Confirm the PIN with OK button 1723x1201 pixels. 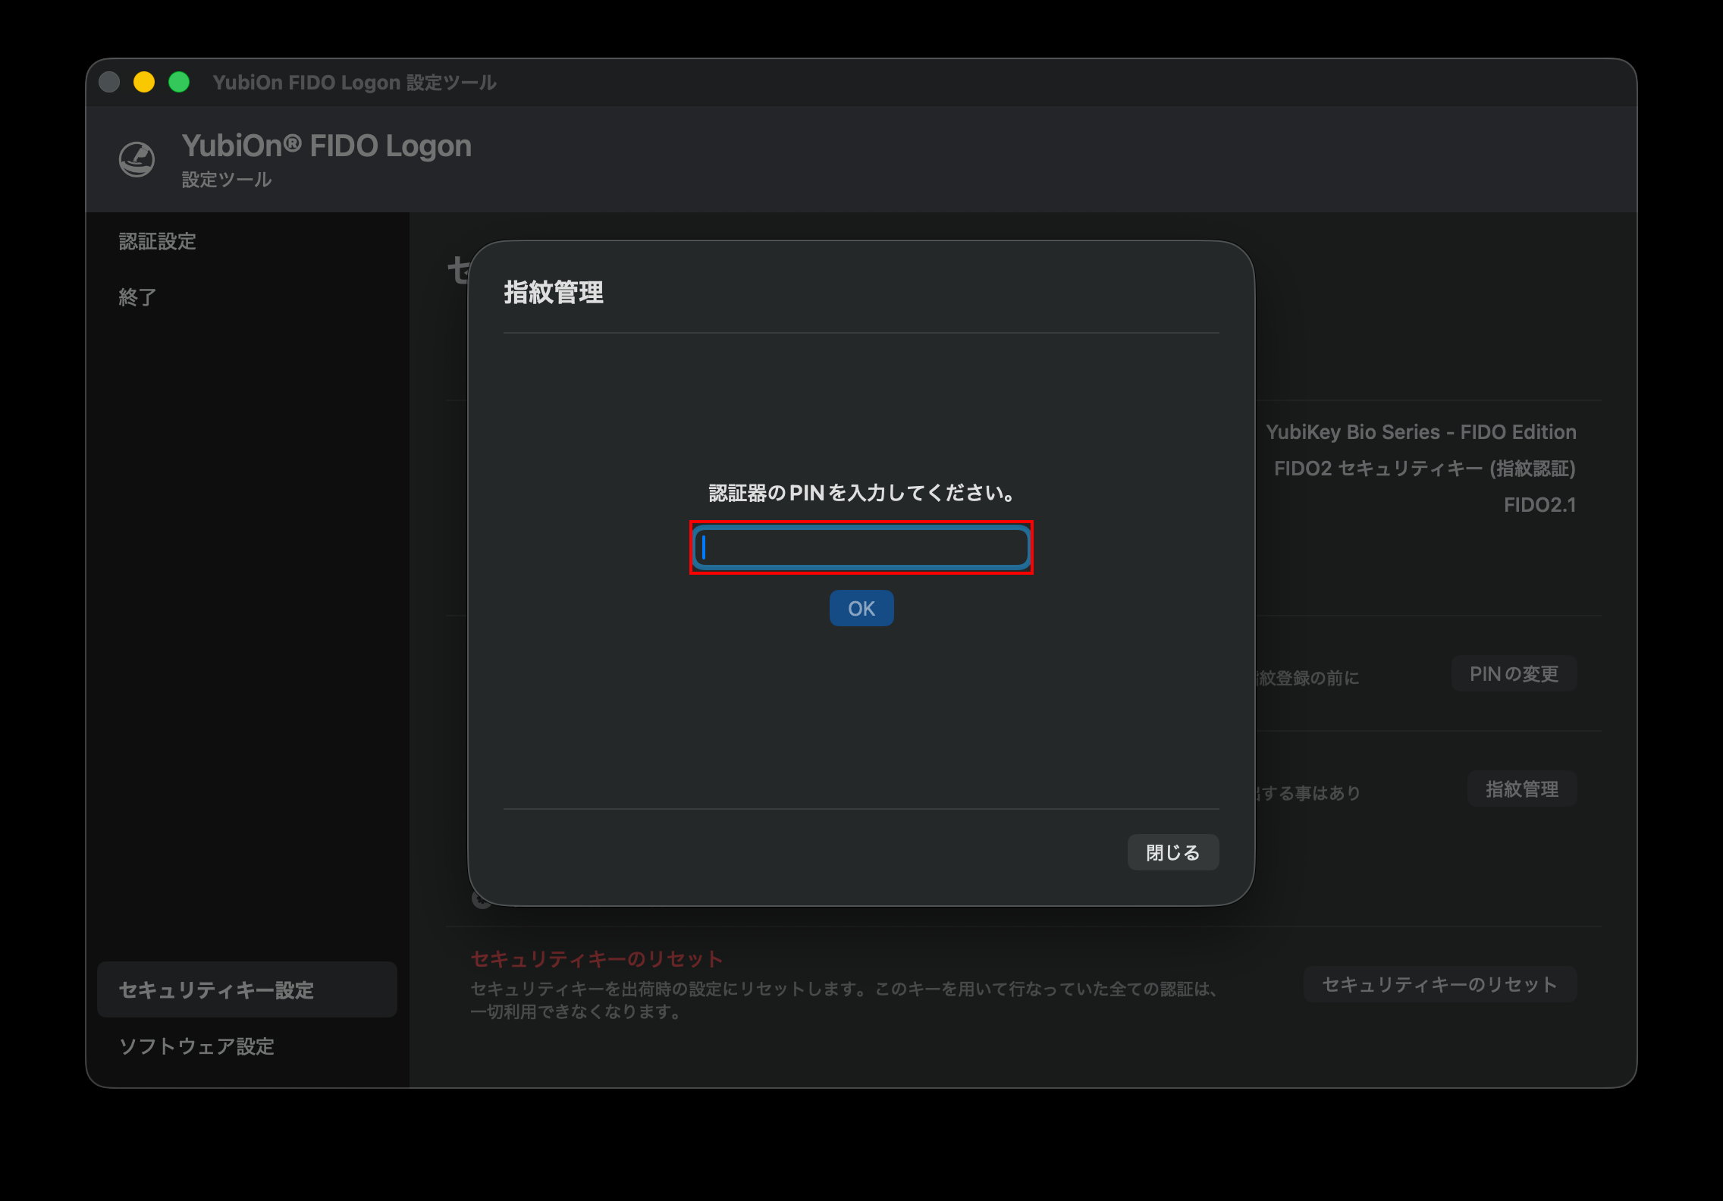tap(861, 608)
